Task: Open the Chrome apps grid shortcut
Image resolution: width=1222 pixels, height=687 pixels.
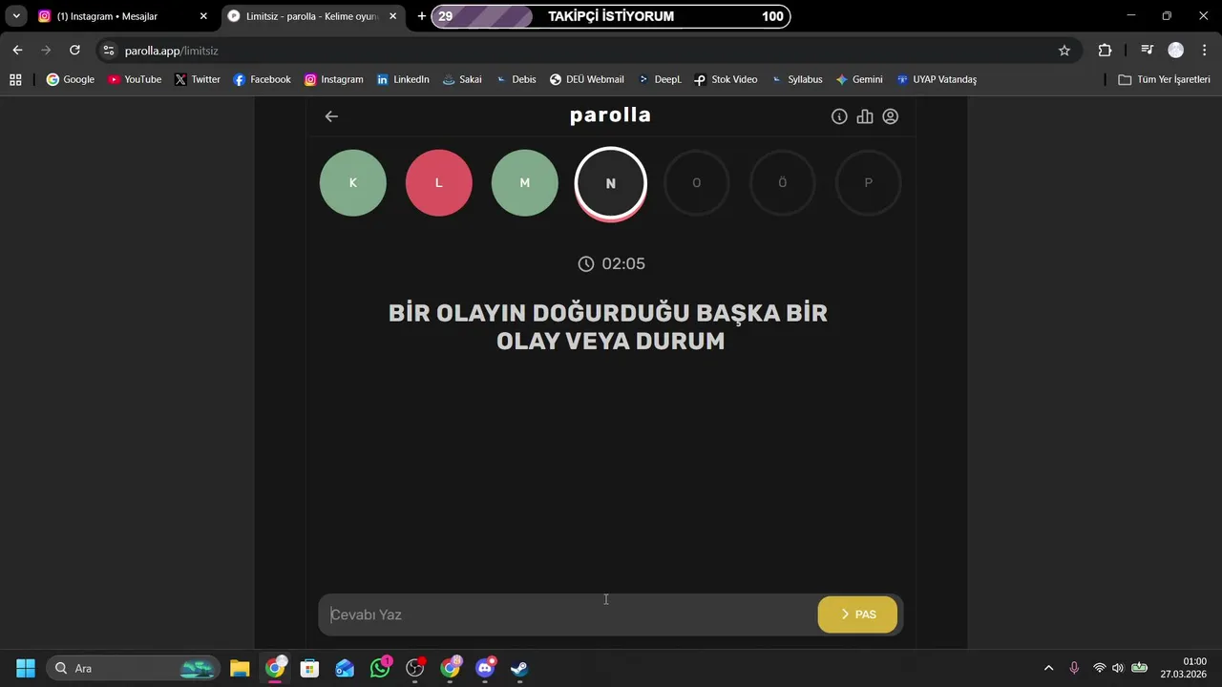Action: (15, 80)
